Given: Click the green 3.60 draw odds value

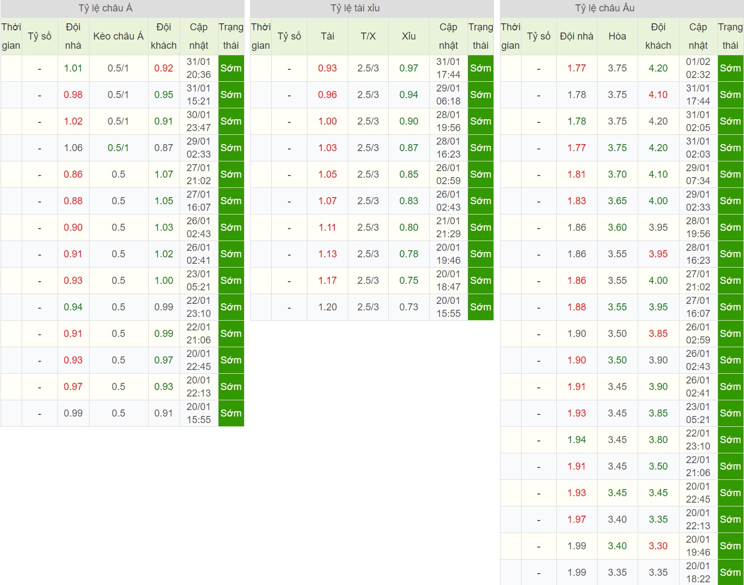Looking at the screenshot, I should click(x=617, y=227).
